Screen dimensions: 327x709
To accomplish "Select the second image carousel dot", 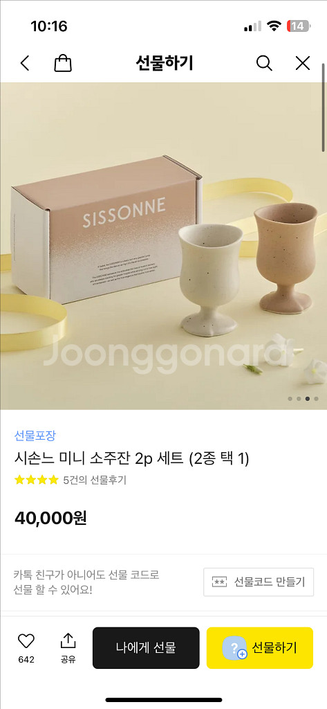I will pos(299,399).
